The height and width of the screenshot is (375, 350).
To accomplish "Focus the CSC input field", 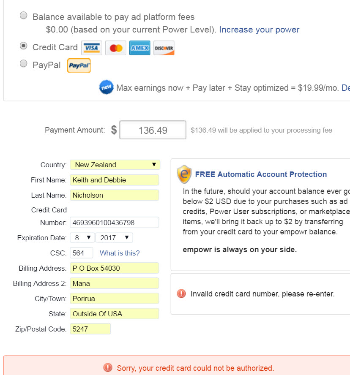I will pyautogui.click(x=82, y=253).
